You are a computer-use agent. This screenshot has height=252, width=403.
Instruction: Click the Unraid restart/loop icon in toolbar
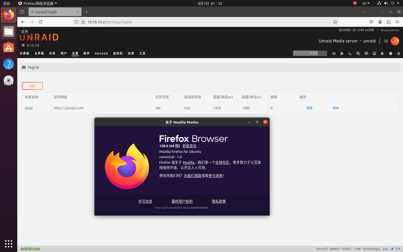tap(334, 54)
